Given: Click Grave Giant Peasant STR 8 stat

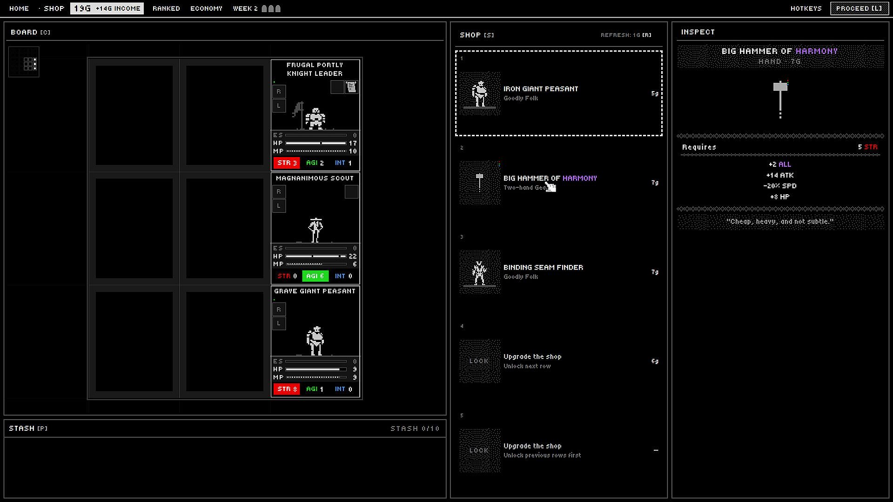Looking at the screenshot, I should (287, 389).
